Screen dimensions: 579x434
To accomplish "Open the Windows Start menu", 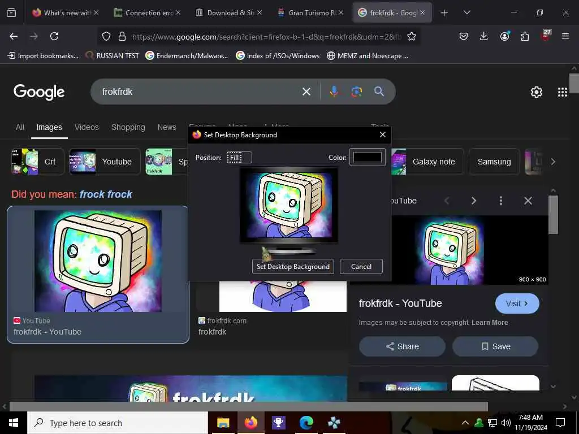I will point(14,423).
